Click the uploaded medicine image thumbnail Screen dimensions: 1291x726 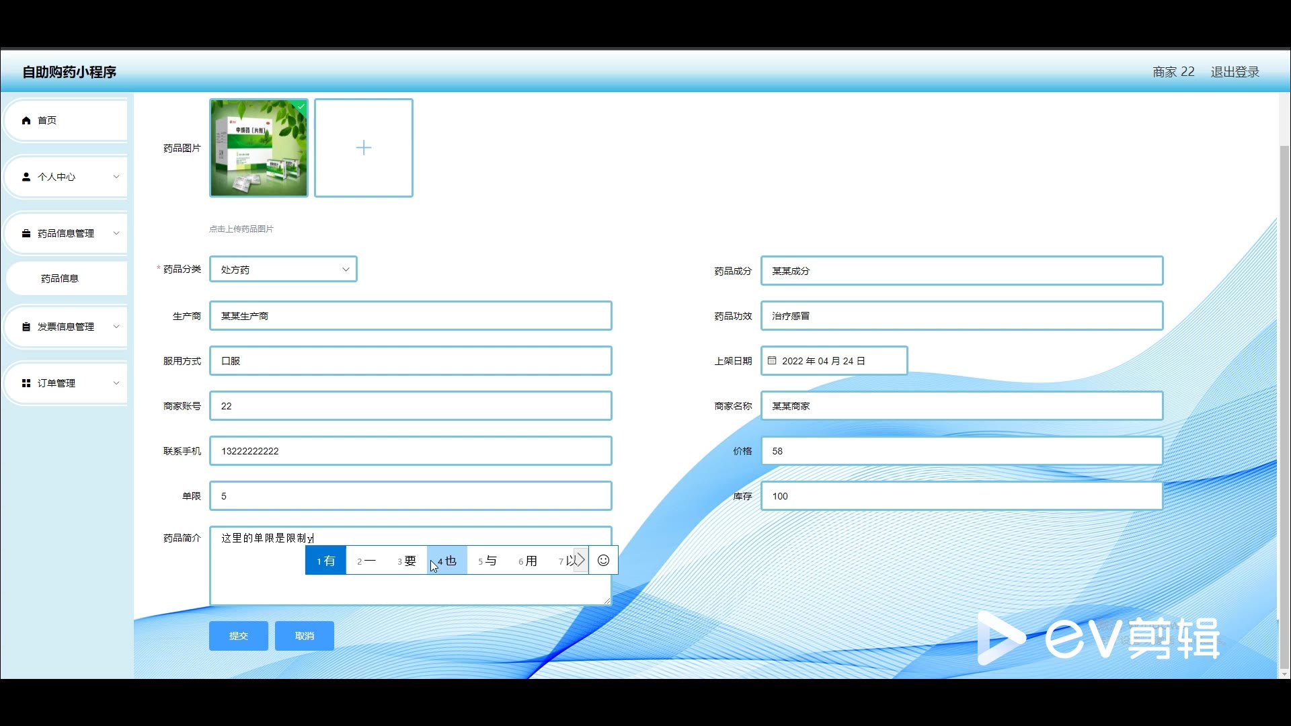pyautogui.click(x=259, y=148)
